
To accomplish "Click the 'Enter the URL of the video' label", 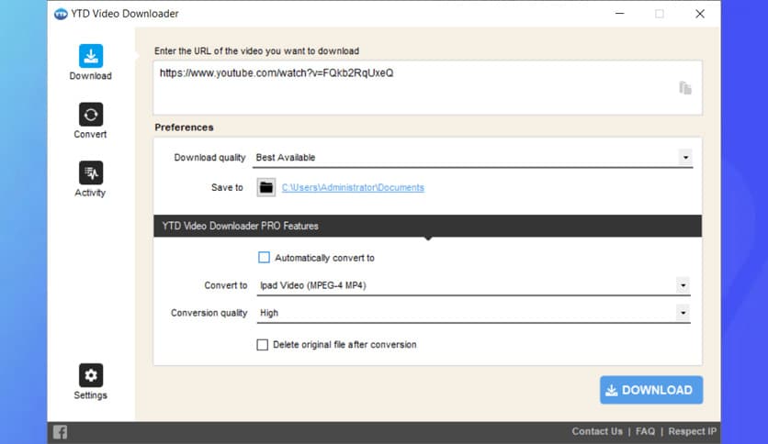I will (x=256, y=50).
